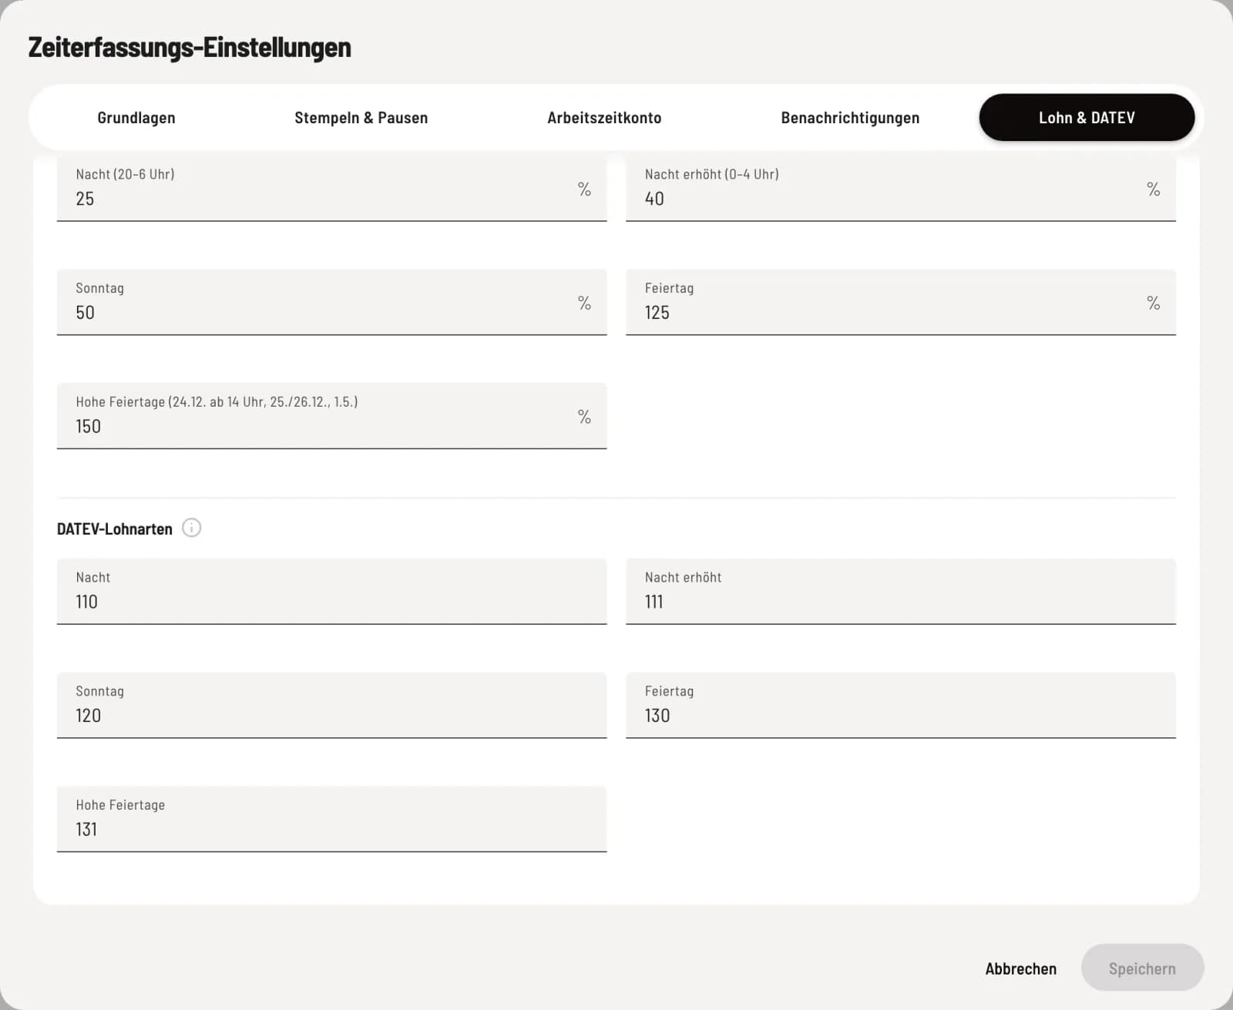Focus the Feiertag percentage field with value 125

tap(900, 302)
